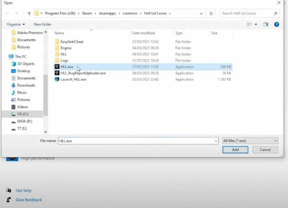The height and width of the screenshot is (208, 288).
Task: Click the search magnifier icon
Action: tap(275, 13)
